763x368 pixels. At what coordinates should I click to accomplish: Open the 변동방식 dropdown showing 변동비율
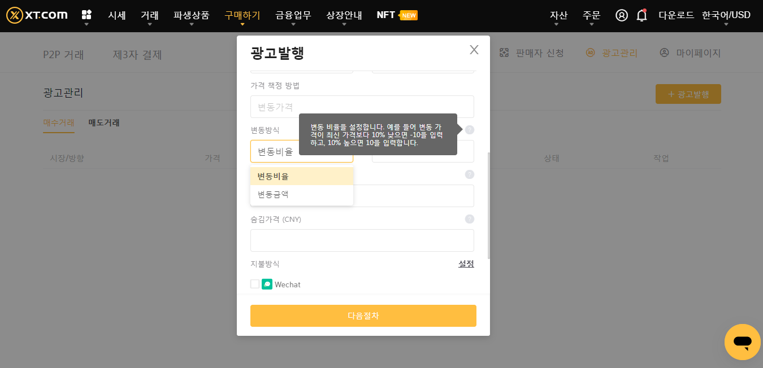coord(302,151)
